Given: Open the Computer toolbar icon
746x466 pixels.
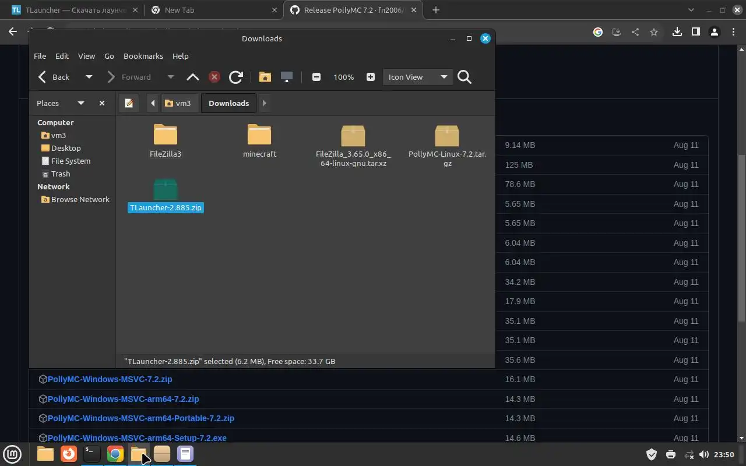Looking at the screenshot, I should pos(287,77).
